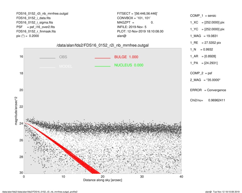Click the green NUCLEUS legend line sample
The image size is (242, 193).
pyautogui.click(x=103, y=66)
